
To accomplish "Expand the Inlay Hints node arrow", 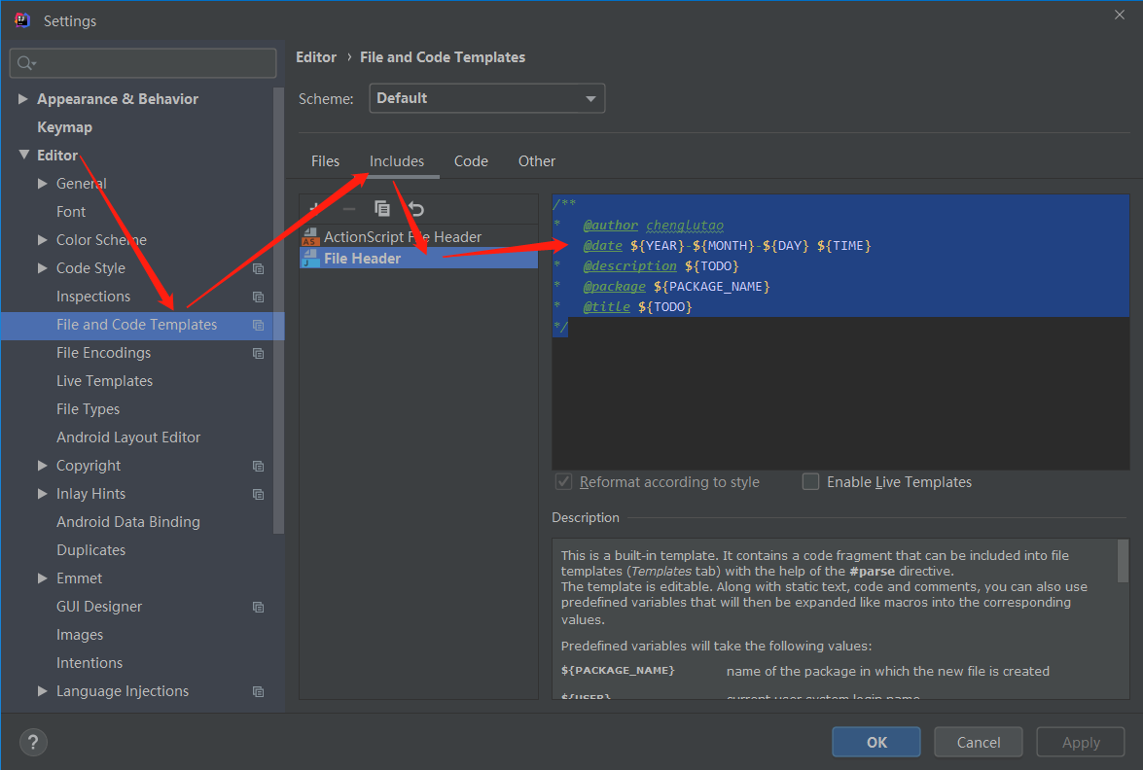I will tap(42, 493).
